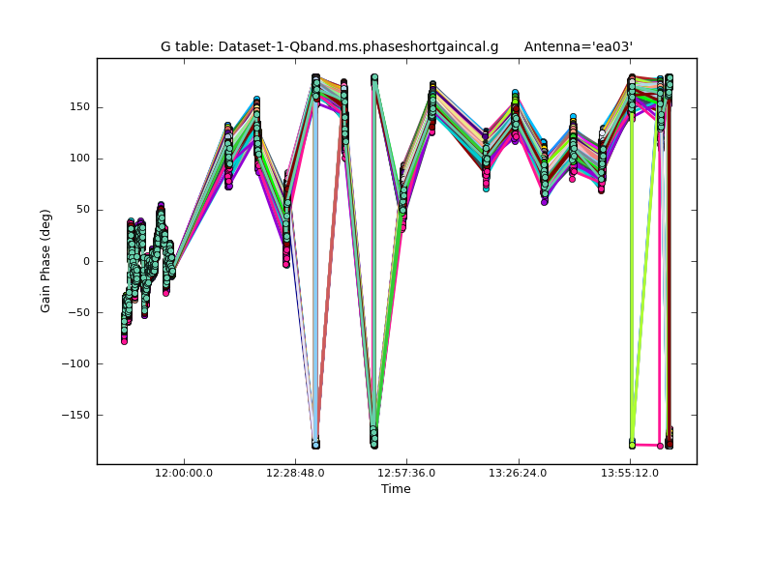Click the 12:57:36.0 time tick label
The width and height of the screenshot is (774, 580).
pos(406,473)
